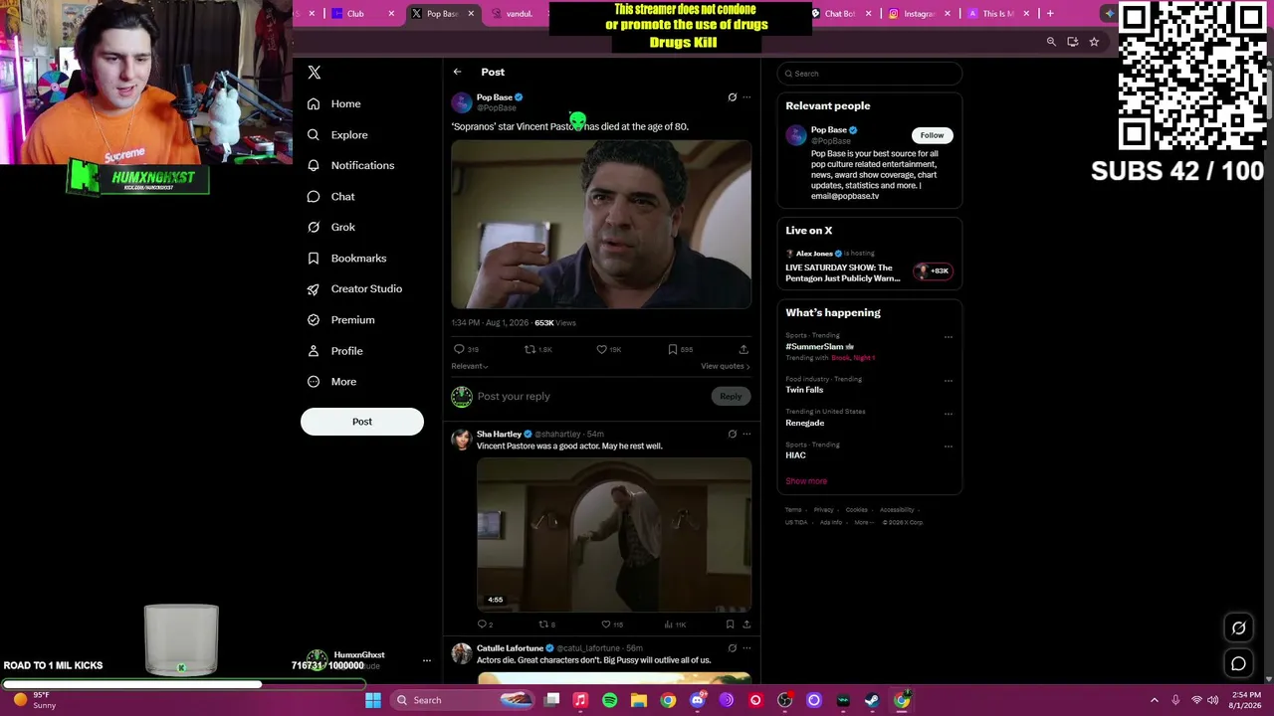Screen dimensions: 1274x716
Task: Open Renegade trend options menu
Action: point(949,414)
